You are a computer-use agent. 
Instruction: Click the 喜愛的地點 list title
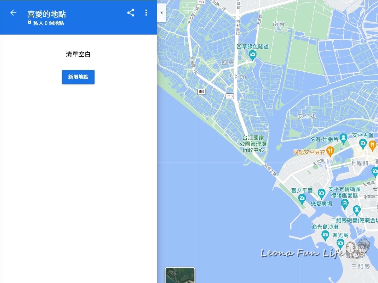(x=47, y=14)
